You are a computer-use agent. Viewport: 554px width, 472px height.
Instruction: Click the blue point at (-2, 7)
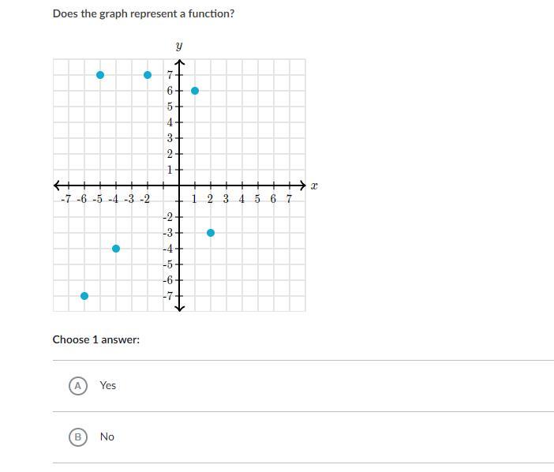point(148,75)
